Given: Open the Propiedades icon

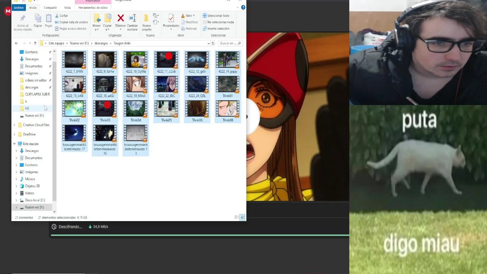Looking at the screenshot, I should tap(171, 18).
